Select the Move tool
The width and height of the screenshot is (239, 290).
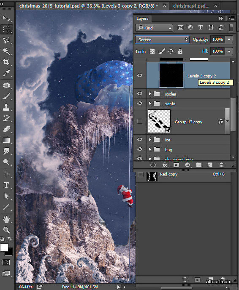click(6, 19)
